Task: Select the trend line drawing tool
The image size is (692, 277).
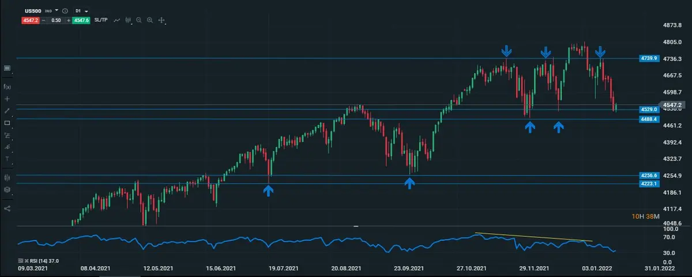Action: 7,111
